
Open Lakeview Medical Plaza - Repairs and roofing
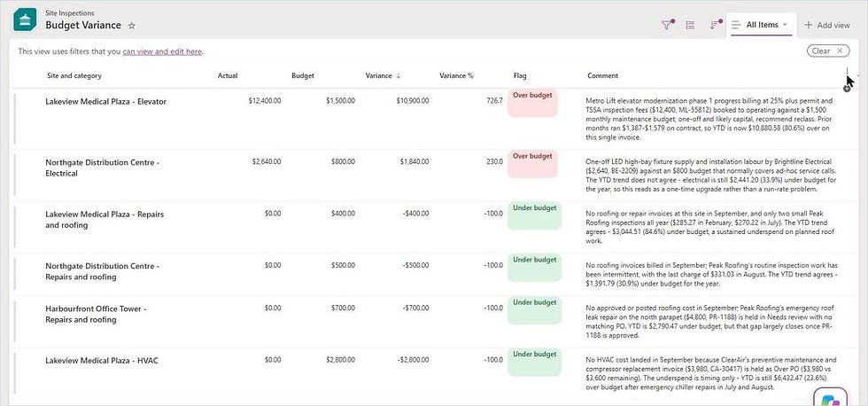pyautogui.click(x=105, y=220)
